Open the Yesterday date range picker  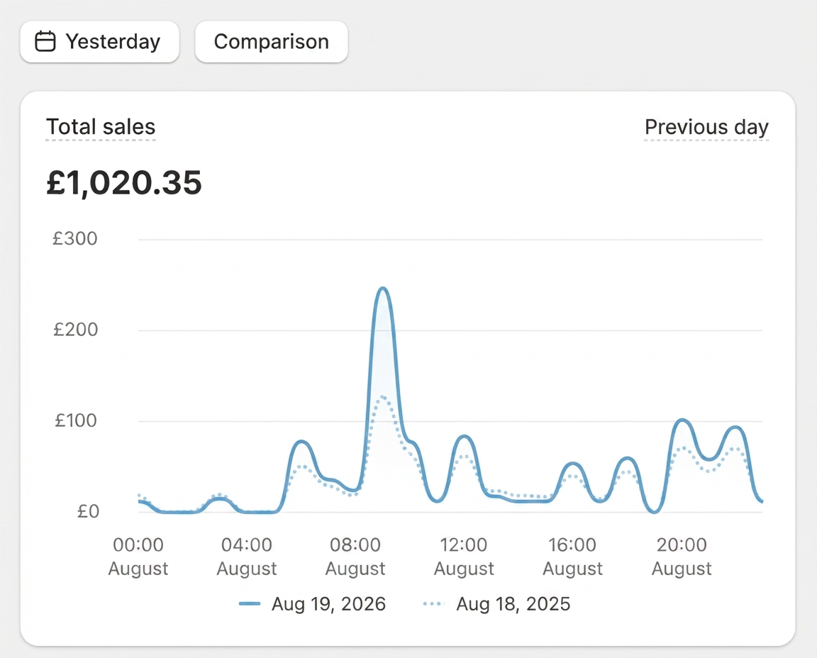(99, 42)
